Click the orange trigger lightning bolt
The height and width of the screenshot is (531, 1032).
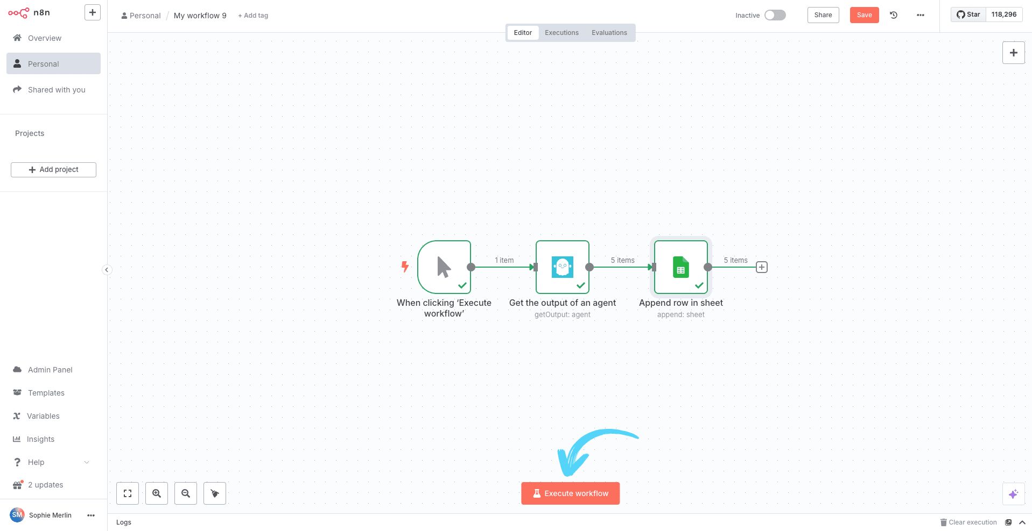coord(405,267)
